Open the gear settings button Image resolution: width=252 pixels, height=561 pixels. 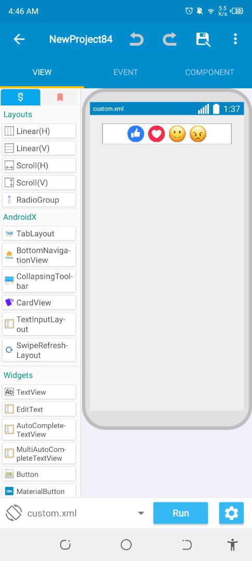tap(231, 513)
